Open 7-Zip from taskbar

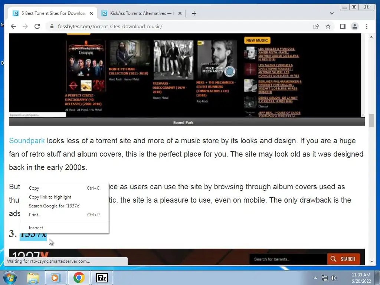click(102, 278)
